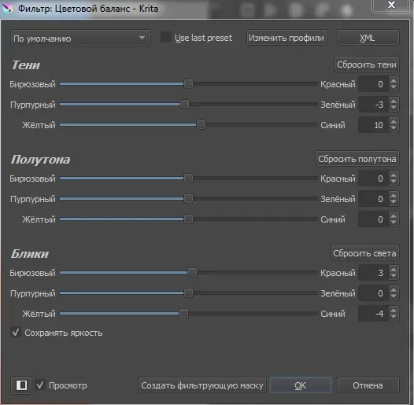Image resolution: width=414 pixels, height=405 pixels.
Task: Click the Отмена cancel button
Action: tap(368, 385)
